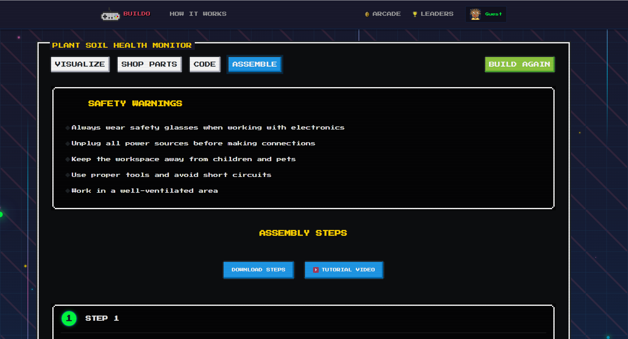The width and height of the screenshot is (628, 339).
Task: Switch to the Shop Parts tab
Action: coord(149,64)
